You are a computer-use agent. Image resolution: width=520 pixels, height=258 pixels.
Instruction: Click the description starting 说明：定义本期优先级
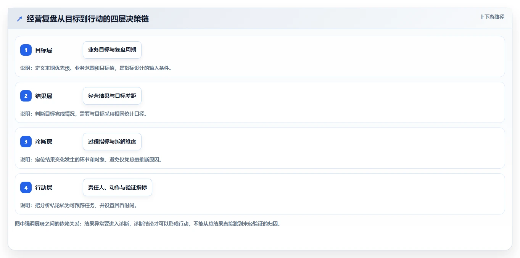tap(96, 68)
